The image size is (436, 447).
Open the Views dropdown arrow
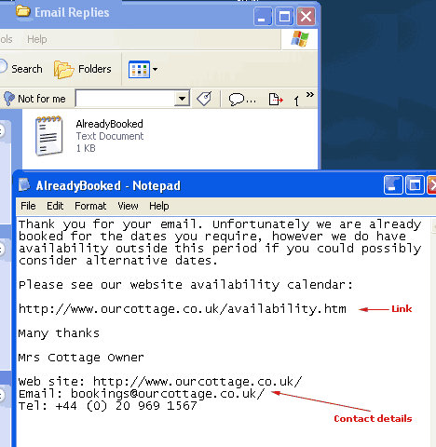click(x=155, y=69)
